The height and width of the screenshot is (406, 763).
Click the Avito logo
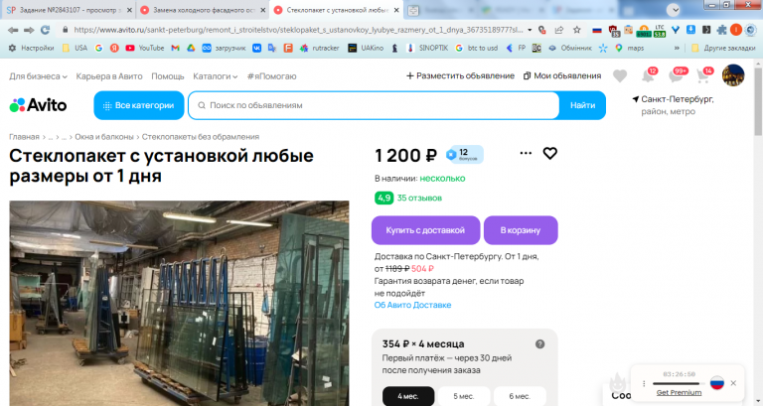pyautogui.click(x=38, y=105)
